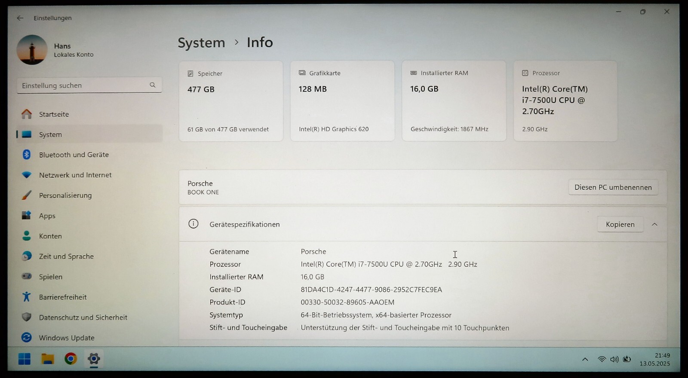Open Spielen settings
Screen dimensions: 688x378
89,277
